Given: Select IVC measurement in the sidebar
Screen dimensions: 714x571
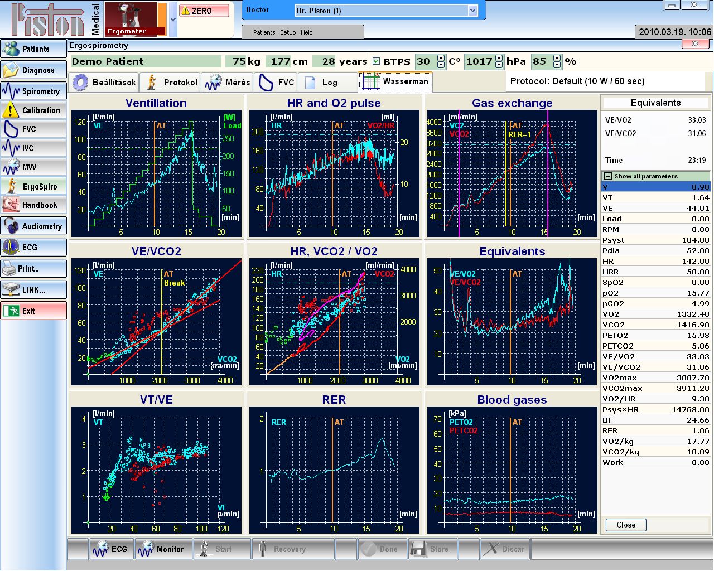Looking at the screenshot, I should point(33,148).
